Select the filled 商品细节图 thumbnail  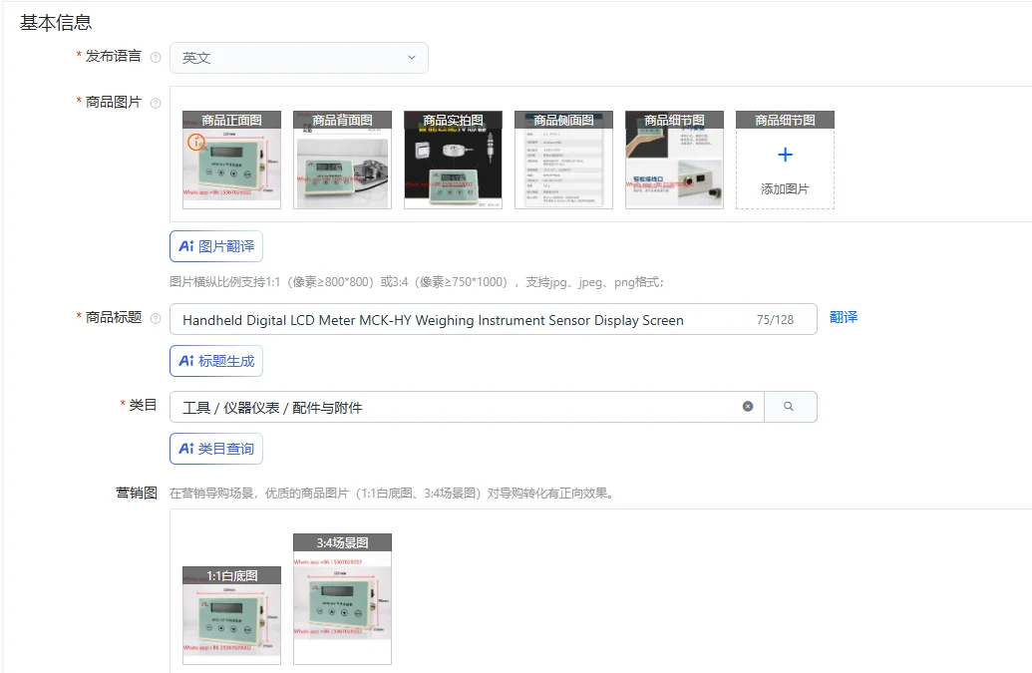[x=674, y=160]
